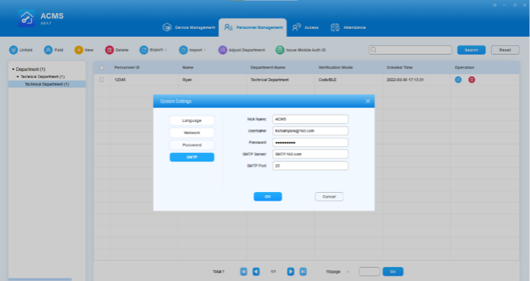The width and height of the screenshot is (530, 281).
Task: Select Network in System Settings
Action: [x=192, y=133]
